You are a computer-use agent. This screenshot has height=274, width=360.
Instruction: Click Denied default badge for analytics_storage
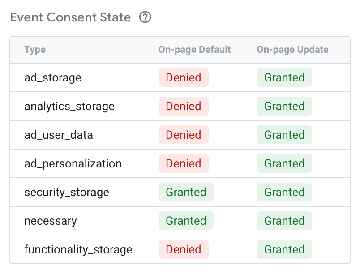click(x=184, y=106)
